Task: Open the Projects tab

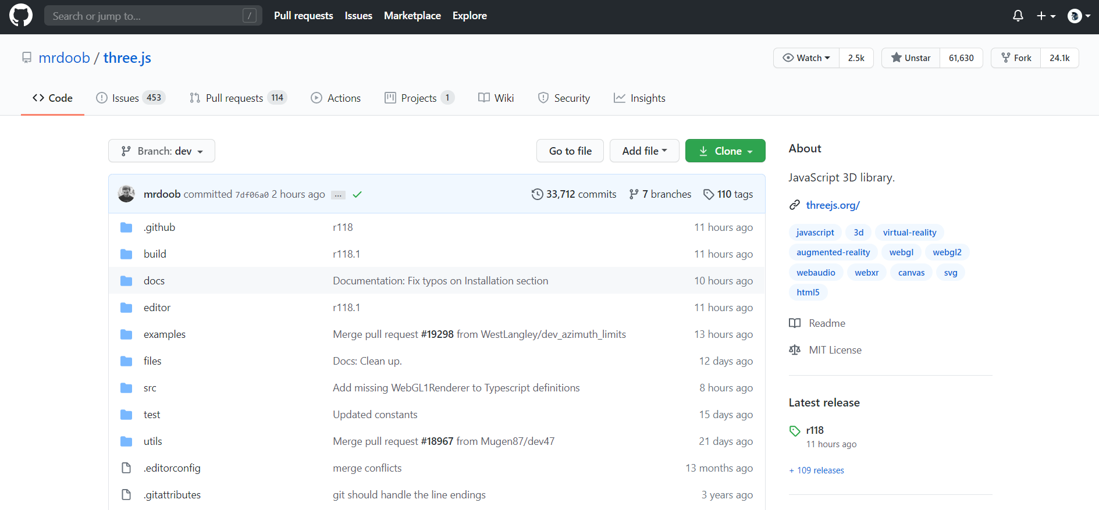Action: coord(419,98)
